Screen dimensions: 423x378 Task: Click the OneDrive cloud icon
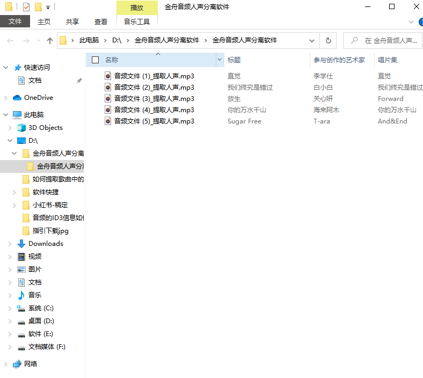pos(17,98)
